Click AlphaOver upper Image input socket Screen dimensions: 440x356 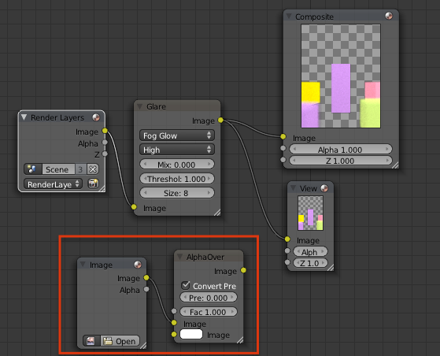point(174,323)
